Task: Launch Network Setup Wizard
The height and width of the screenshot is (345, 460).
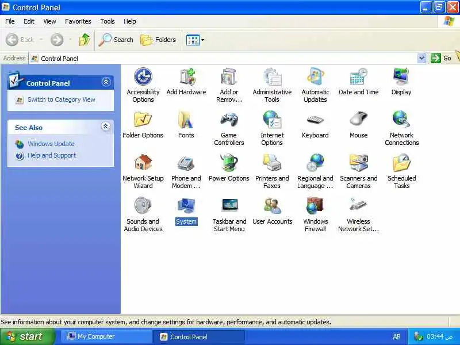Action: 143,171
